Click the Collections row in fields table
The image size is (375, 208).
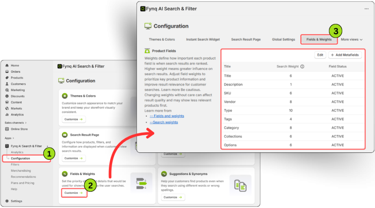click(x=293, y=136)
